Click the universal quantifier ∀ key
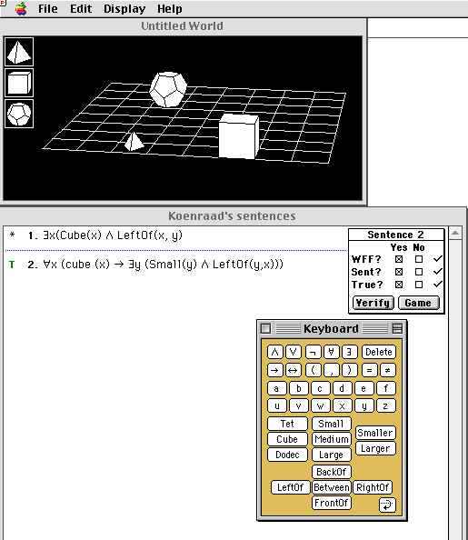 point(331,352)
